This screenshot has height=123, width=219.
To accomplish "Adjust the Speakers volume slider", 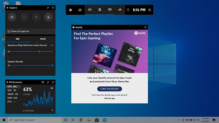I will point(32,51).
